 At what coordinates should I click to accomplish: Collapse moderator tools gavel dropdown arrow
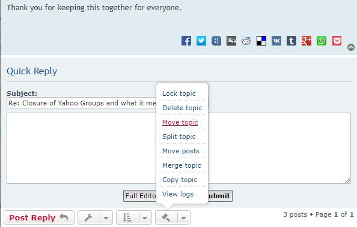[x=183, y=217]
